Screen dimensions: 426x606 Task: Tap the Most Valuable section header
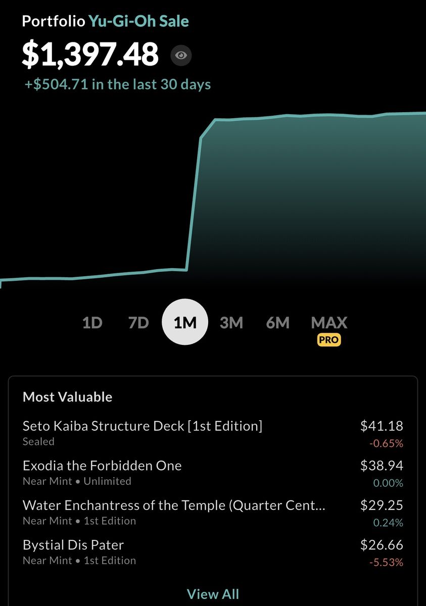point(67,397)
